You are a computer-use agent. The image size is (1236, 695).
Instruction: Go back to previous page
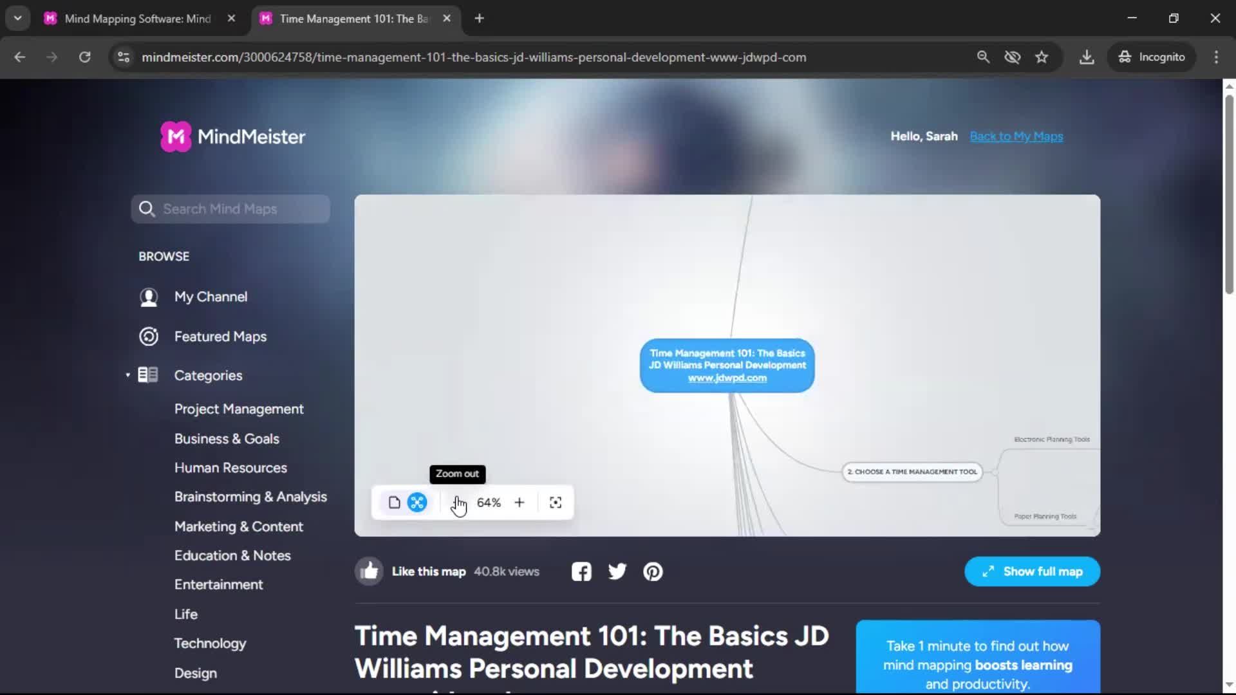click(20, 57)
